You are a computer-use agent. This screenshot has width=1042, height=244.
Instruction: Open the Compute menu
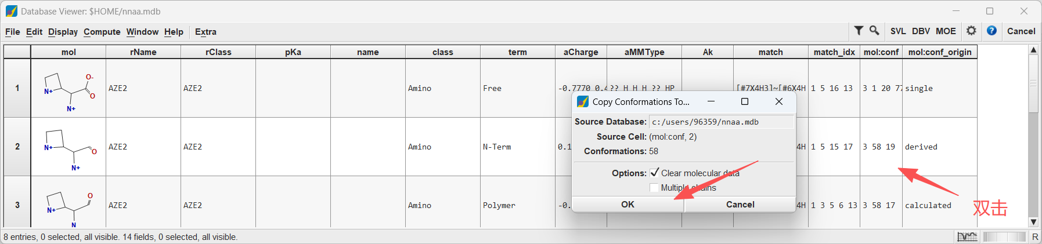[x=102, y=32]
